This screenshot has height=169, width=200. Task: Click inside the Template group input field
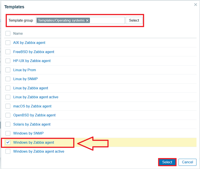coord(107,20)
